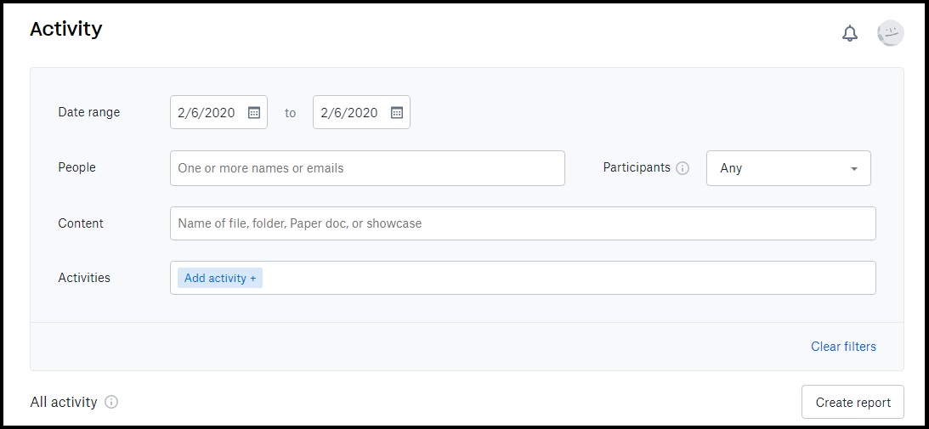Click the Participants dropdown arrow
929x429 pixels.
[x=853, y=169]
